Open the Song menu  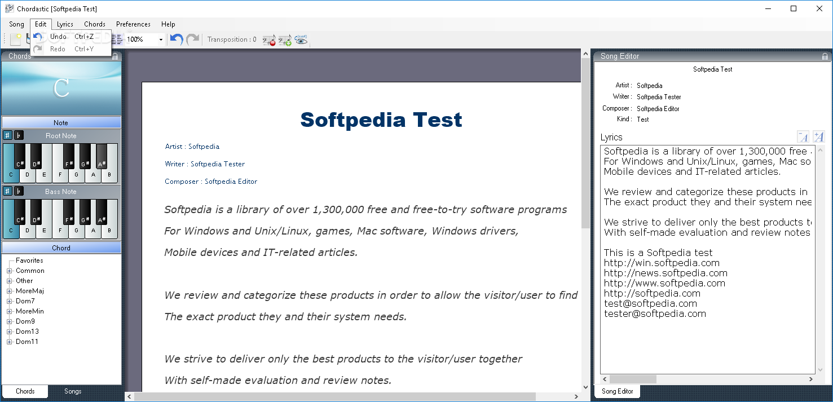tap(16, 24)
